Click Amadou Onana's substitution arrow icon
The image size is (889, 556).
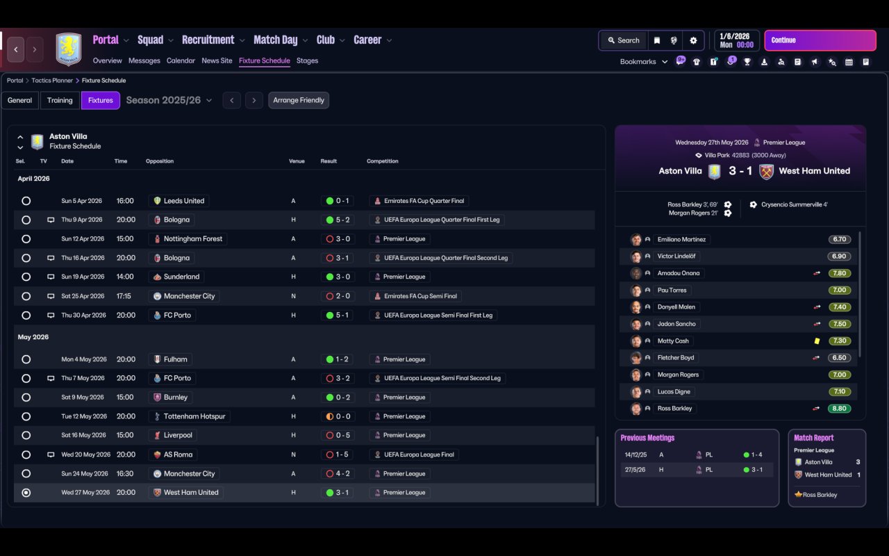tap(817, 273)
